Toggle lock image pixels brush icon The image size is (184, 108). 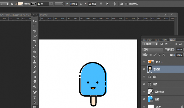(x=155, y=55)
